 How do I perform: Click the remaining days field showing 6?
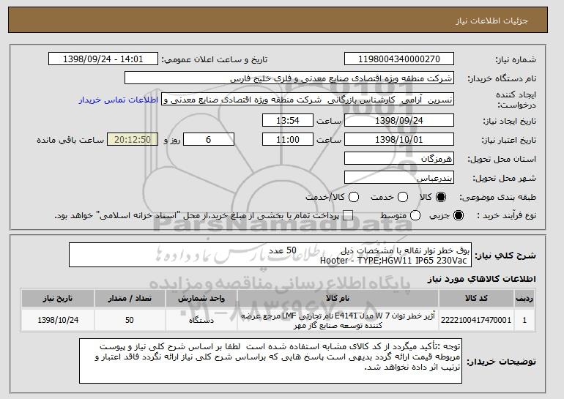pos(209,140)
